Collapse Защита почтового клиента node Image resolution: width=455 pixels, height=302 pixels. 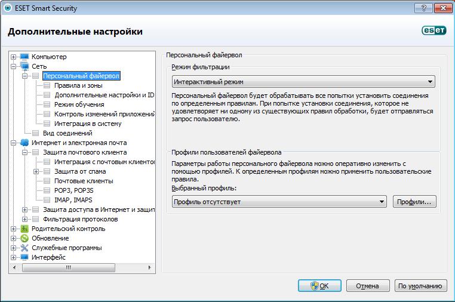coord(25,153)
